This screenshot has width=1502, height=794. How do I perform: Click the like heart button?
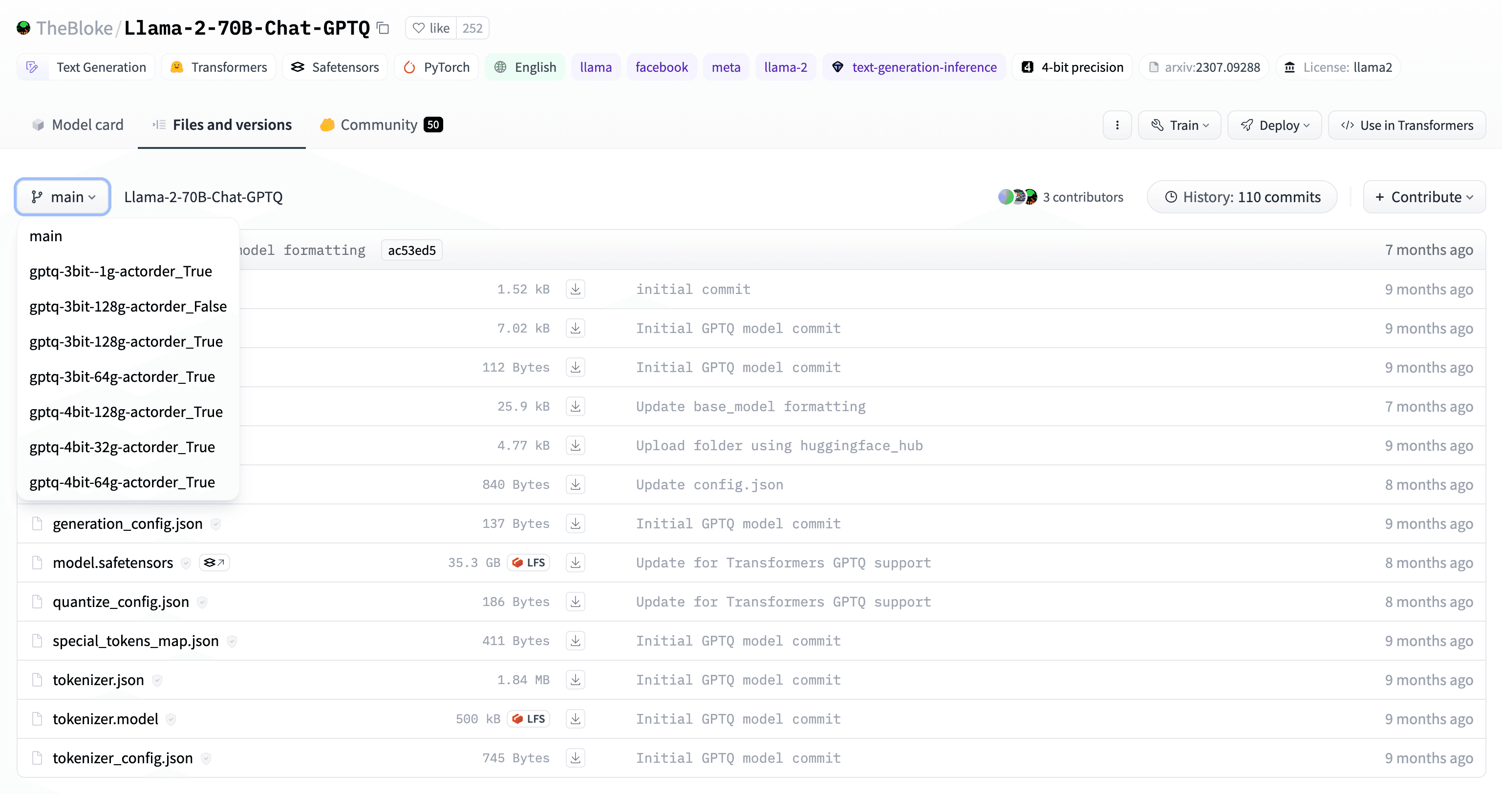click(x=431, y=28)
